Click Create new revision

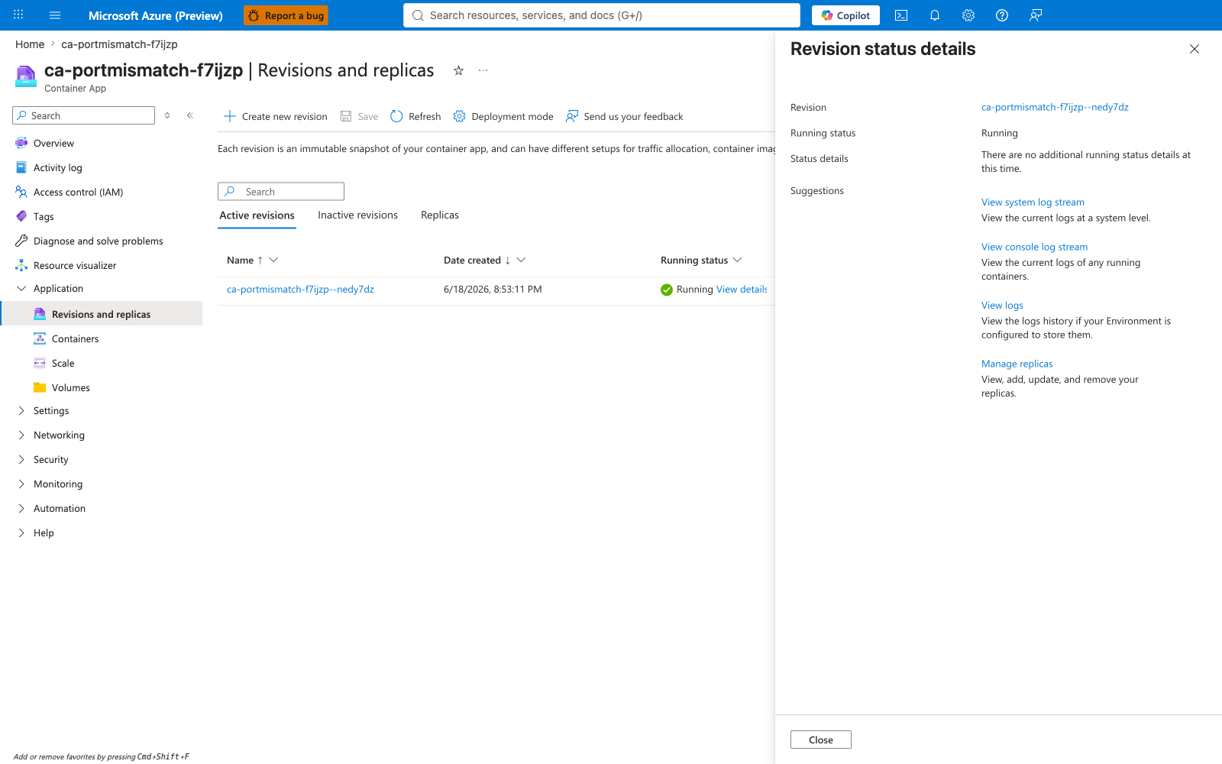coord(275,116)
